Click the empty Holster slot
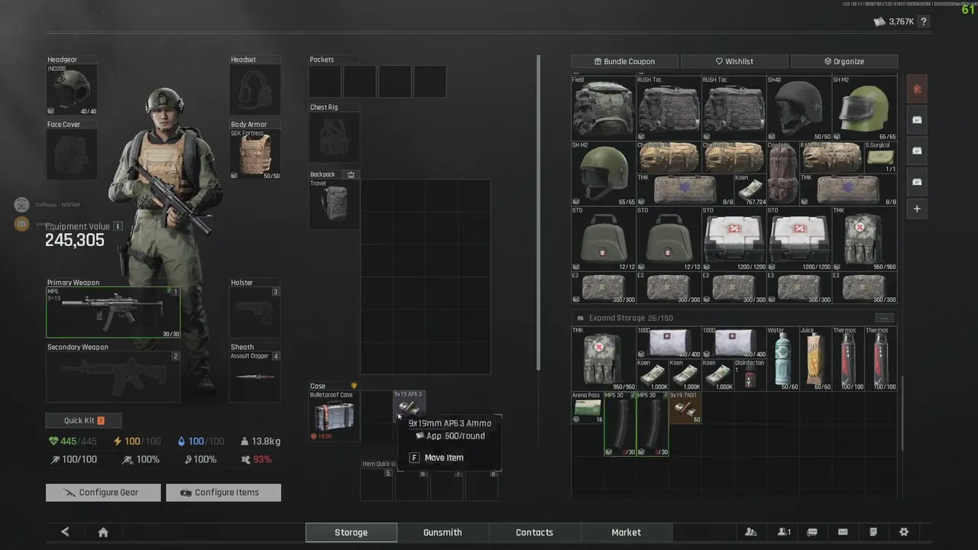 (255, 312)
